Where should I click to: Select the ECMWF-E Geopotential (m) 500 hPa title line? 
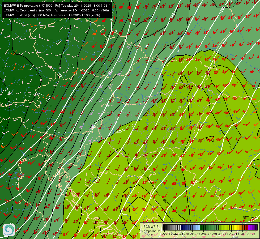(x=56, y=10)
